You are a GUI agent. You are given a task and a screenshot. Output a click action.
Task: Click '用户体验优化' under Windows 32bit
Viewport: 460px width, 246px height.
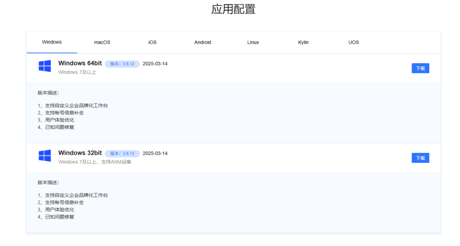tap(60, 210)
